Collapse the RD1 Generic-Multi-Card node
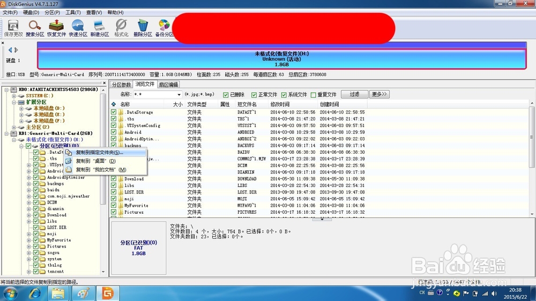This screenshot has height=301, width=536. click(6, 133)
